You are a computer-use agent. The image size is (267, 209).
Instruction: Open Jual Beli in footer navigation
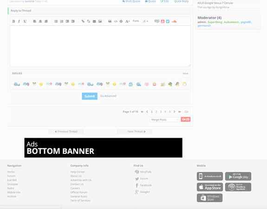[12, 180]
